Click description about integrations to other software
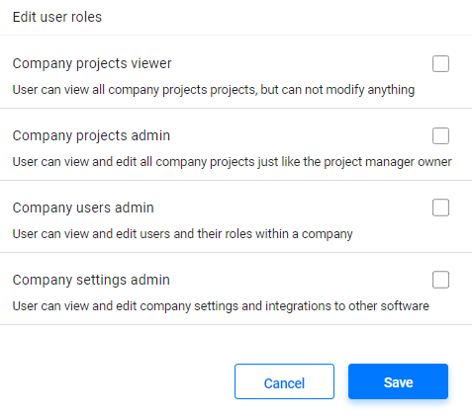 (x=221, y=306)
